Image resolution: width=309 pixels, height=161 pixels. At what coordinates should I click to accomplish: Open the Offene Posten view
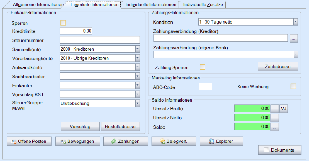[29, 141]
